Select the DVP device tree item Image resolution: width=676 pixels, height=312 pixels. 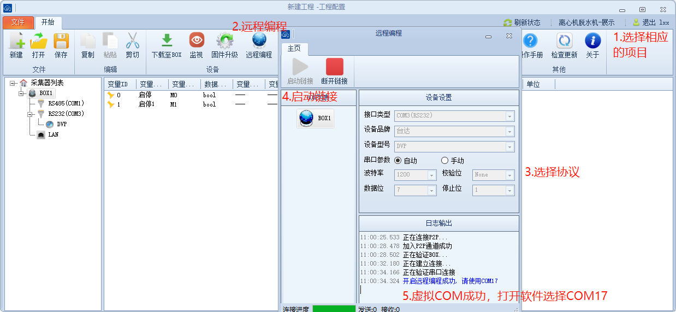pyautogui.click(x=62, y=124)
